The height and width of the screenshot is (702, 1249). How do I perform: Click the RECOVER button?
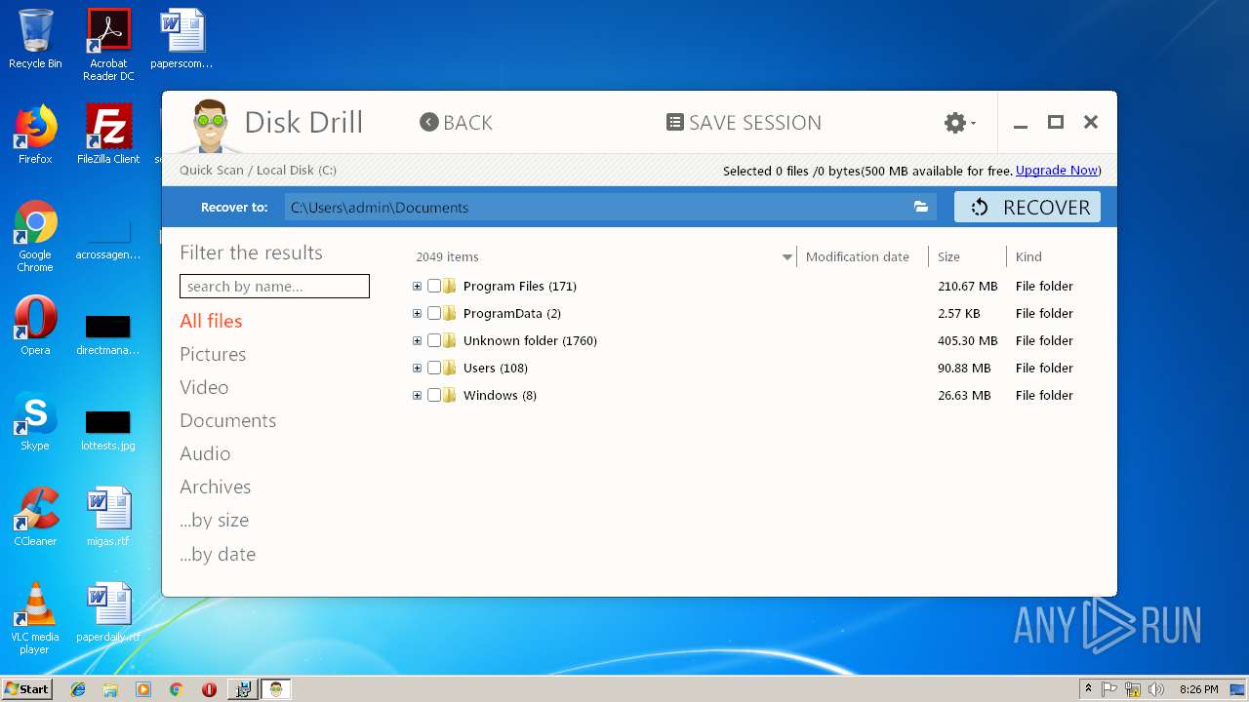(1027, 207)
